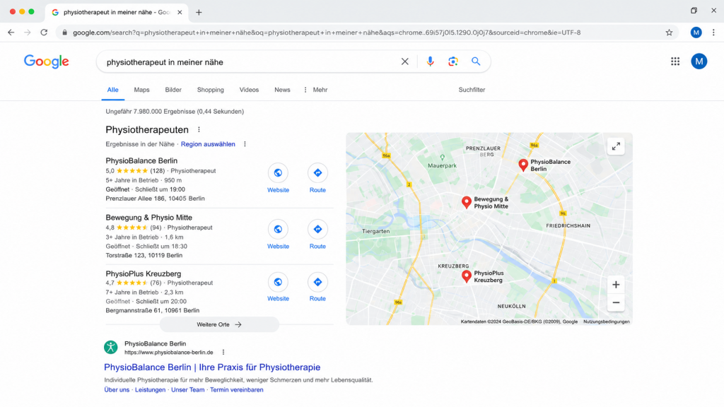Open a new browser tab
The image size is (724, 407).
[x=199, y=13]
